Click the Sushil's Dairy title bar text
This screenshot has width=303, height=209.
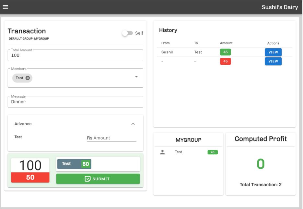(x=280, y=7)
